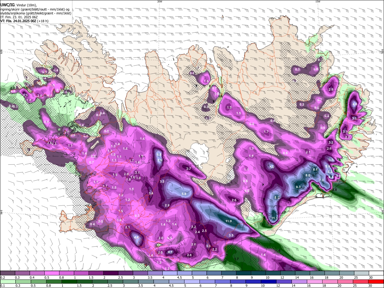This screenshot has height=288, width=384.
Task: Click the '8.6' precipitation value on the map
Action: [x=315, y=169]
